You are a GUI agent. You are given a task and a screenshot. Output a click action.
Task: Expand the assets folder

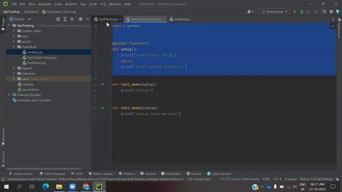[x=14, y=42]
